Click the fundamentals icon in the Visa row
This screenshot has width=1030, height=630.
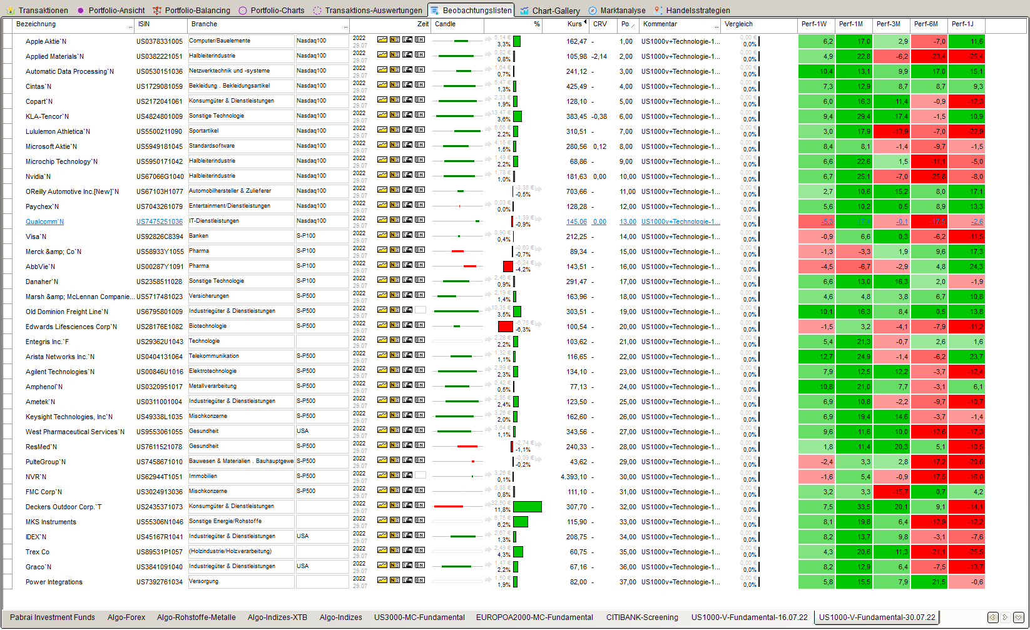pos(407,235)
